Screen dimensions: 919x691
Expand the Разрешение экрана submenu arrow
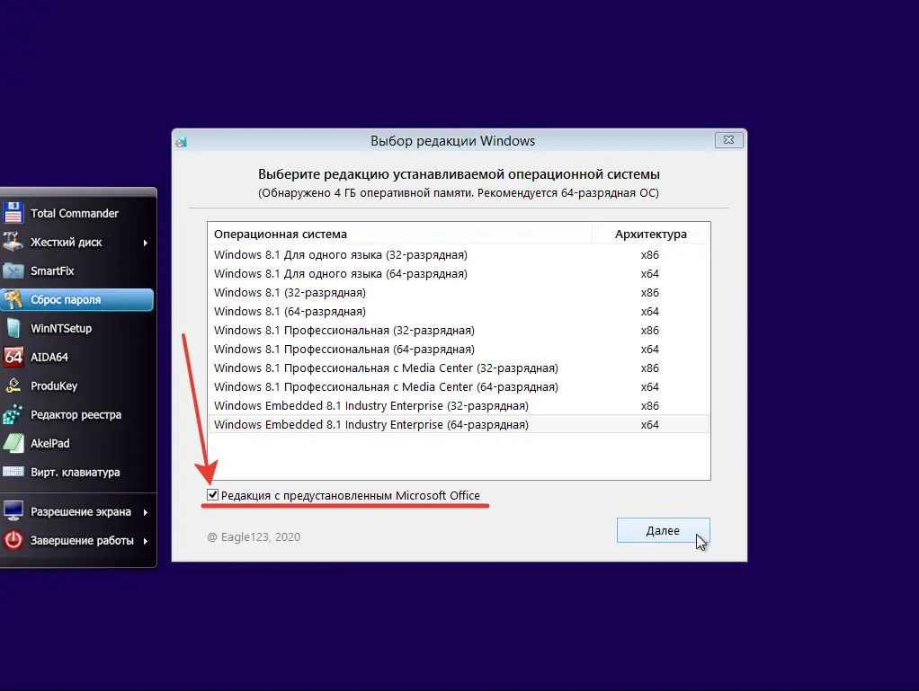pyautogui.click(x=146, y=512)
